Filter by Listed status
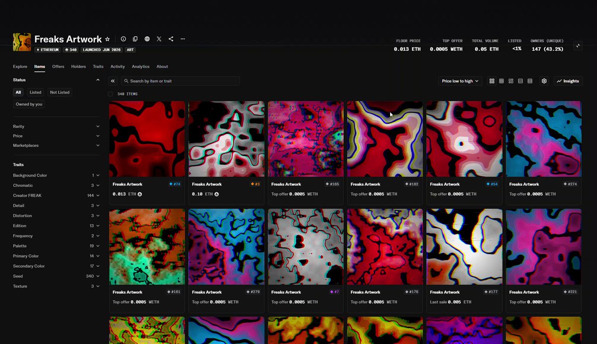Screen dimensions: 597x344 [35, 92]
